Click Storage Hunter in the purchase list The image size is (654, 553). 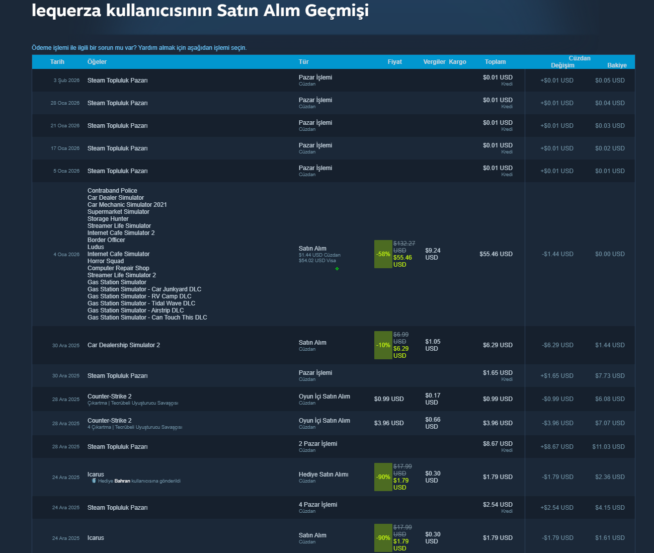108,219
